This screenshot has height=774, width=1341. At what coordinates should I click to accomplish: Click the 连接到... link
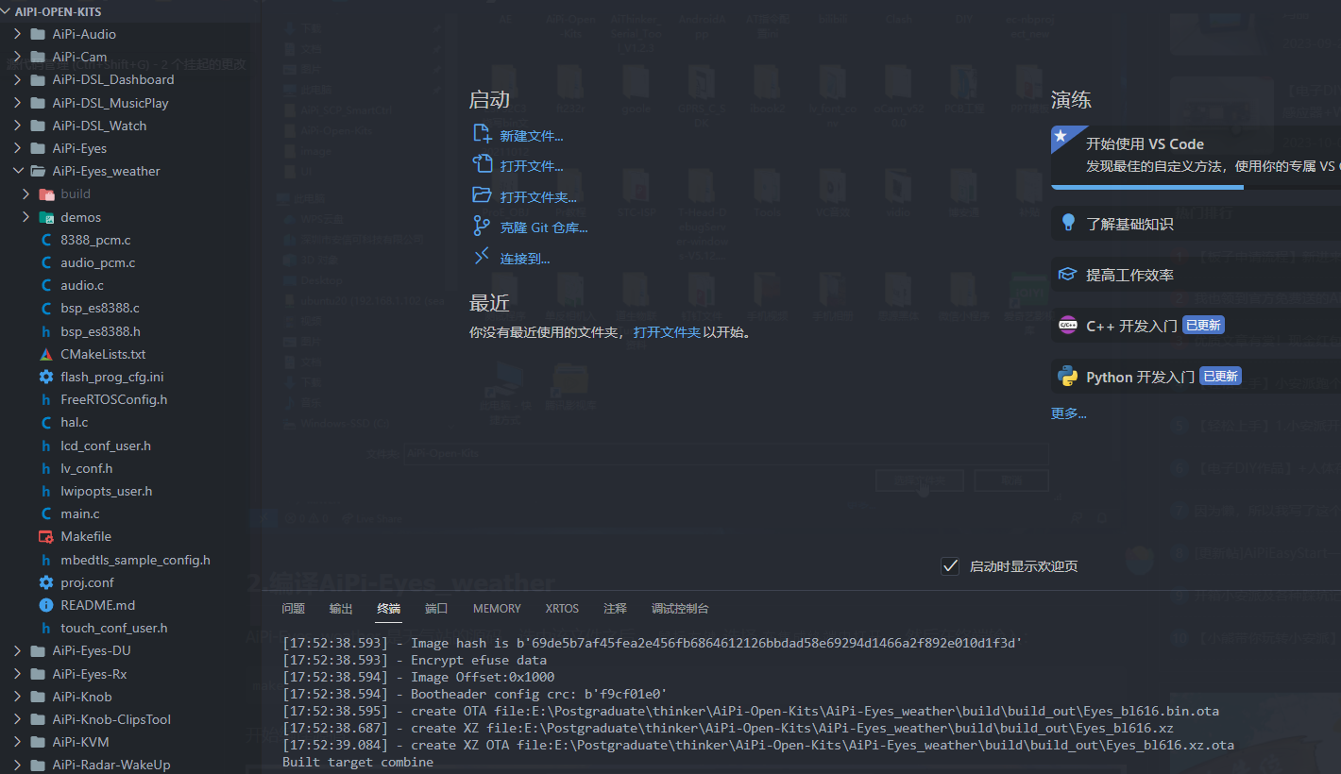(525, 259)
